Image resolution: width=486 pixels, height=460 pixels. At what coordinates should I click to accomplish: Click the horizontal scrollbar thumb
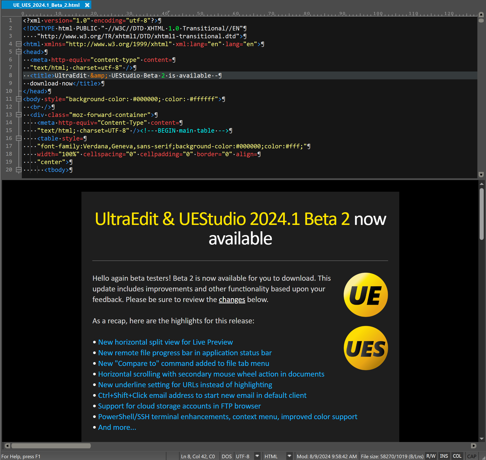51,446
